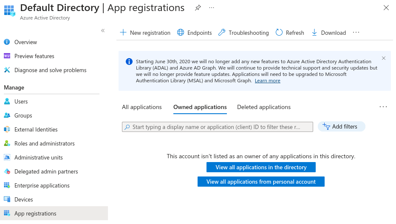Open Troubleshooting from the toolbar
The image size is (396, 224).
pyautogui.click(x=243, y=33)
